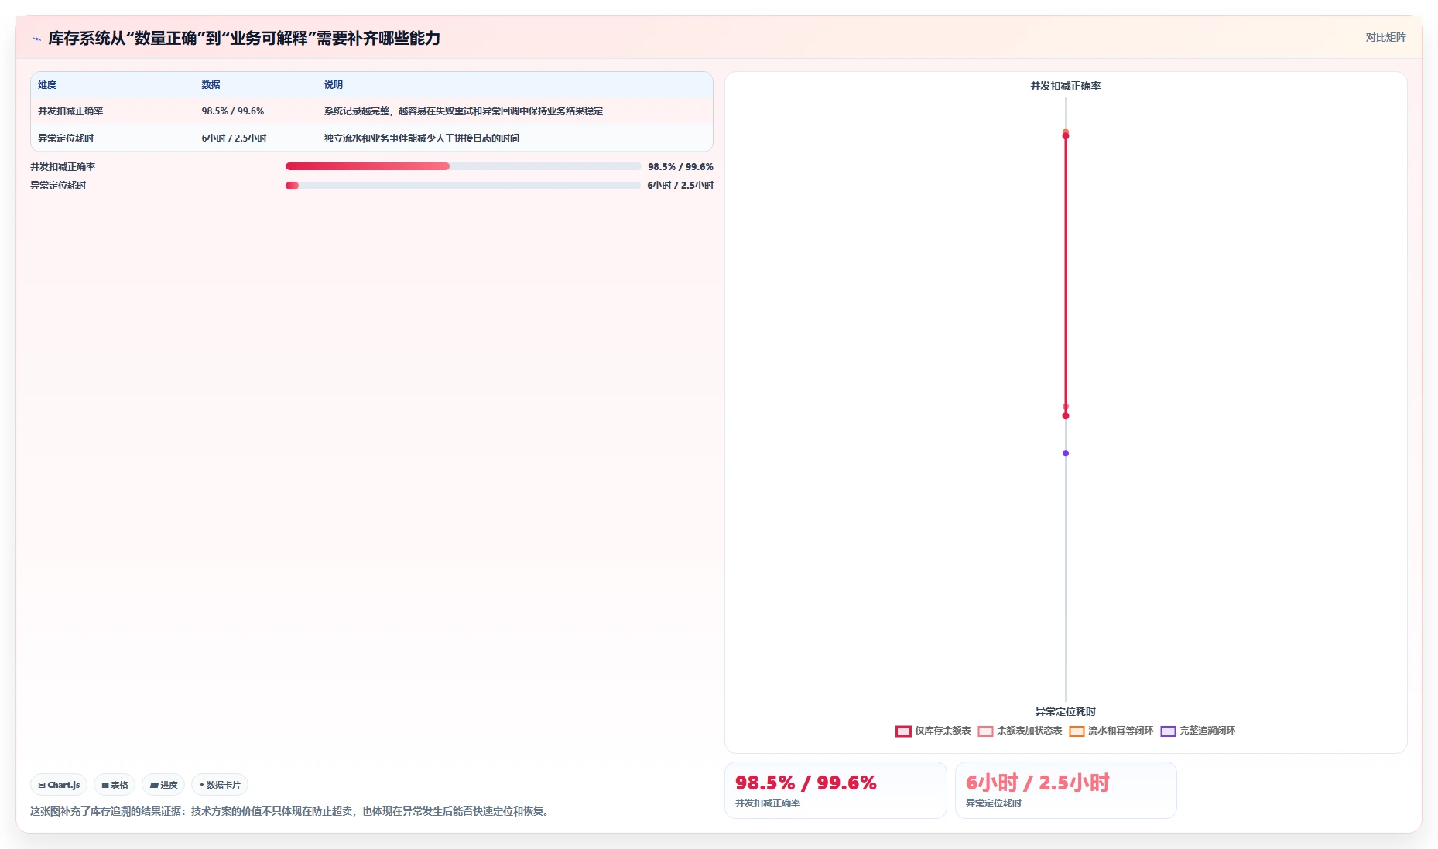
Task: Toggle the 完整追溯闭环 legend swatch
Action: (x=1168, y=731)
